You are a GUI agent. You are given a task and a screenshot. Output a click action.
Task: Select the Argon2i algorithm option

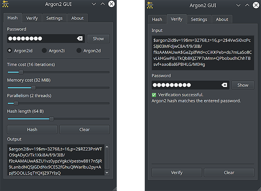[x=44, y=50]
